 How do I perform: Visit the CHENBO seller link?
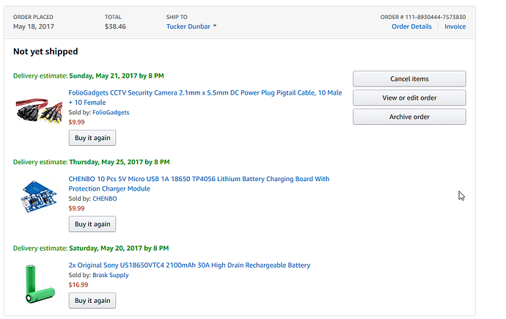pyautogui.click(x=105, y=199)
